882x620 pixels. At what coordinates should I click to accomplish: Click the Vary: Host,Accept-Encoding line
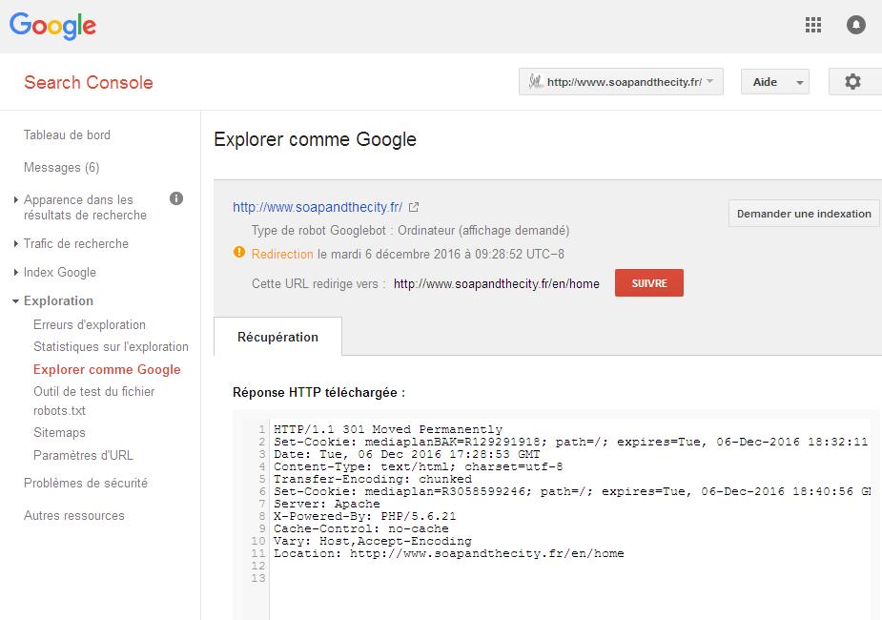tap(373, 541)
